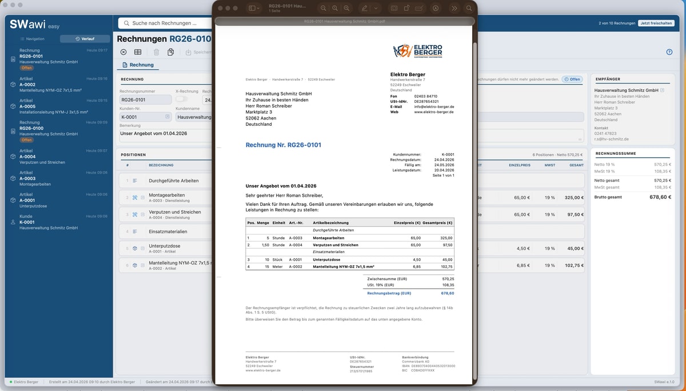Click the Rechnungsnummer field RG26-0101
Screen dimensions: 686x391
click(145, 99)
